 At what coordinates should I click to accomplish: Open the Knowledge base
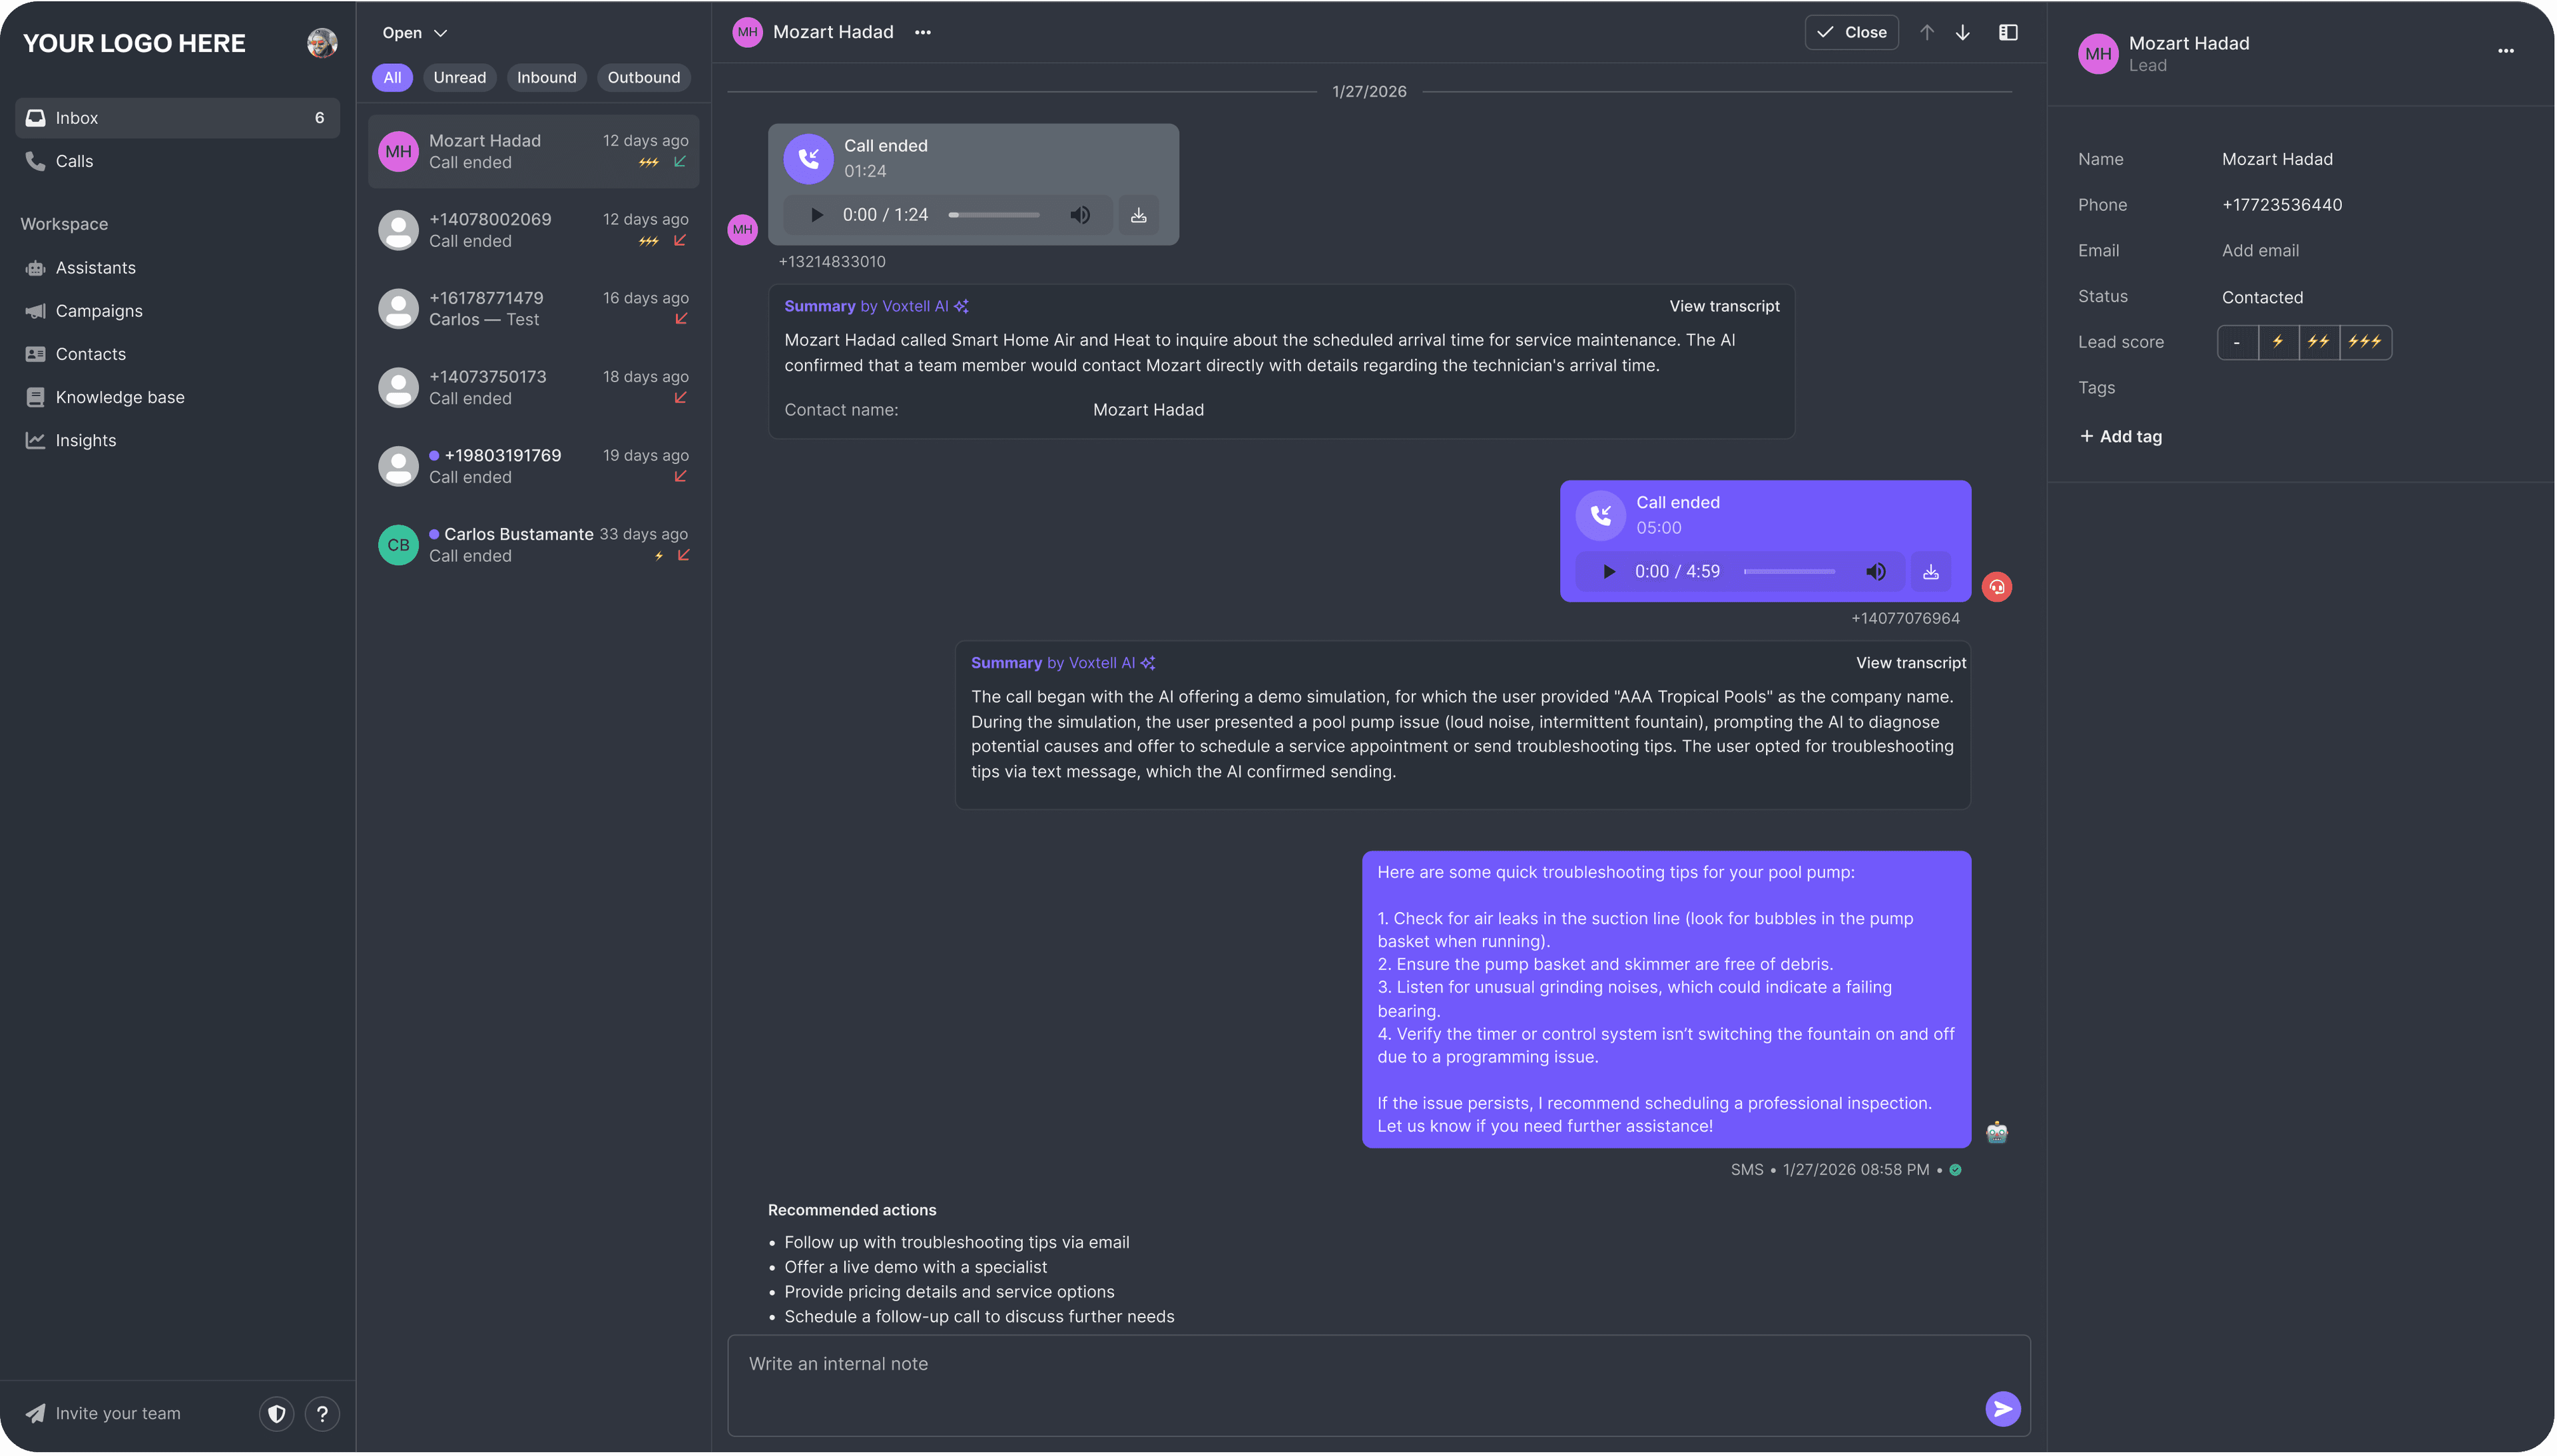(119, 396)
